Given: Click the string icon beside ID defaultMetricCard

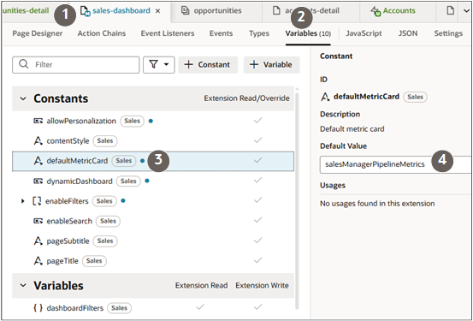Looking at the screenshot, I should 325,97.
